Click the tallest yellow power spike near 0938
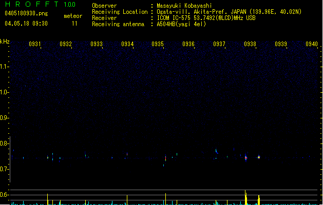 [245, 197]
